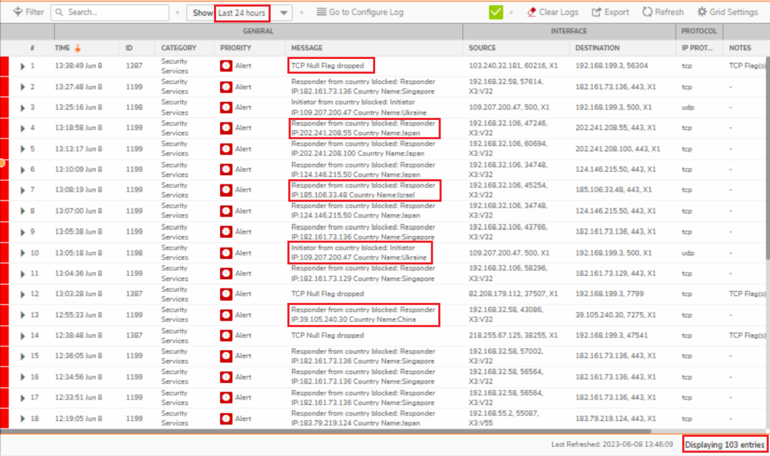Click Go to Configure Log icon
Screen dimensions: 770x456
321,12
